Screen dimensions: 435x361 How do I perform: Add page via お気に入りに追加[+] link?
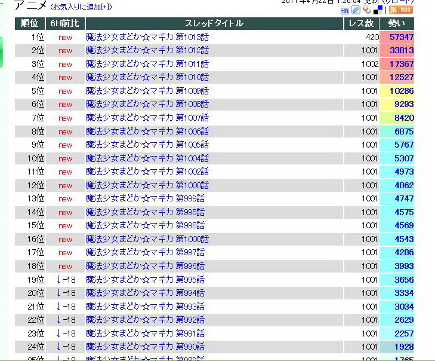pos(81,7)
